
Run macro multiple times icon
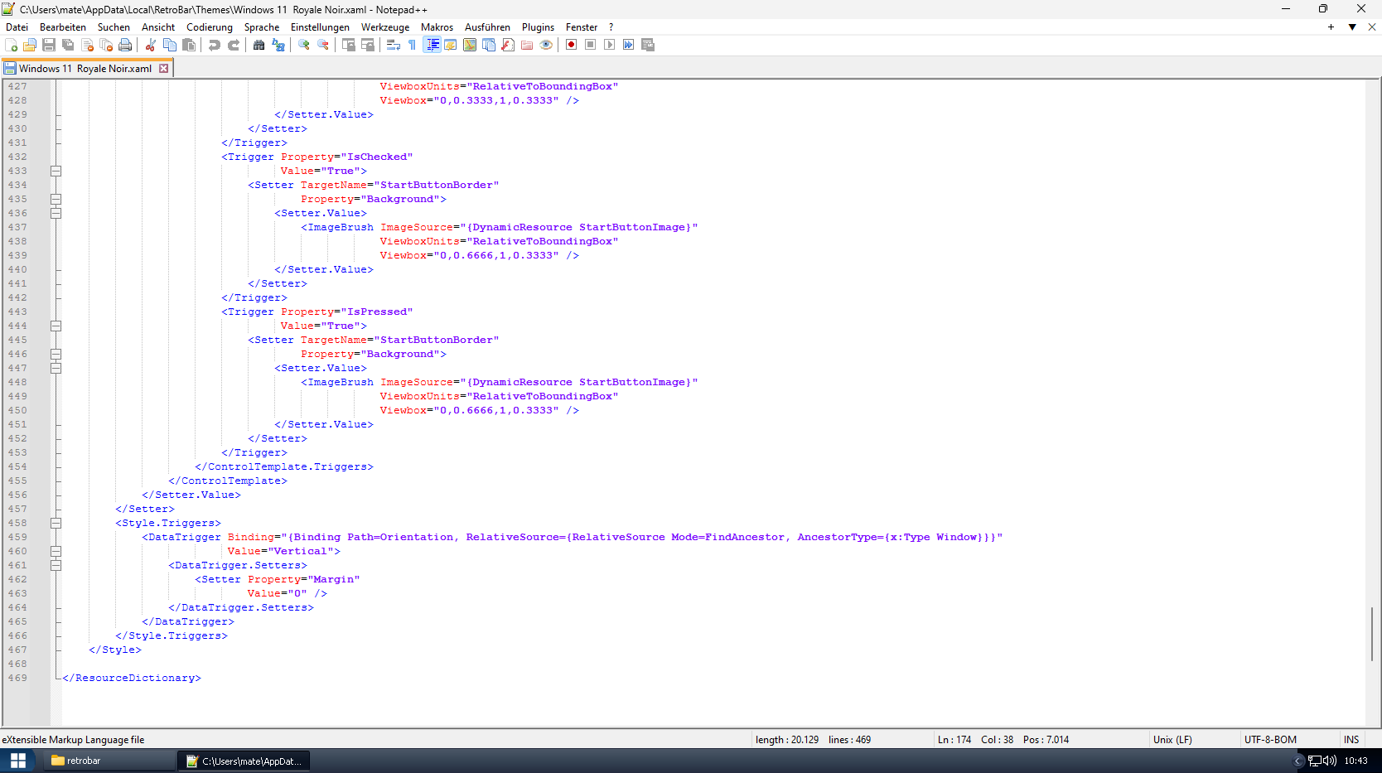tap(629, 45)
